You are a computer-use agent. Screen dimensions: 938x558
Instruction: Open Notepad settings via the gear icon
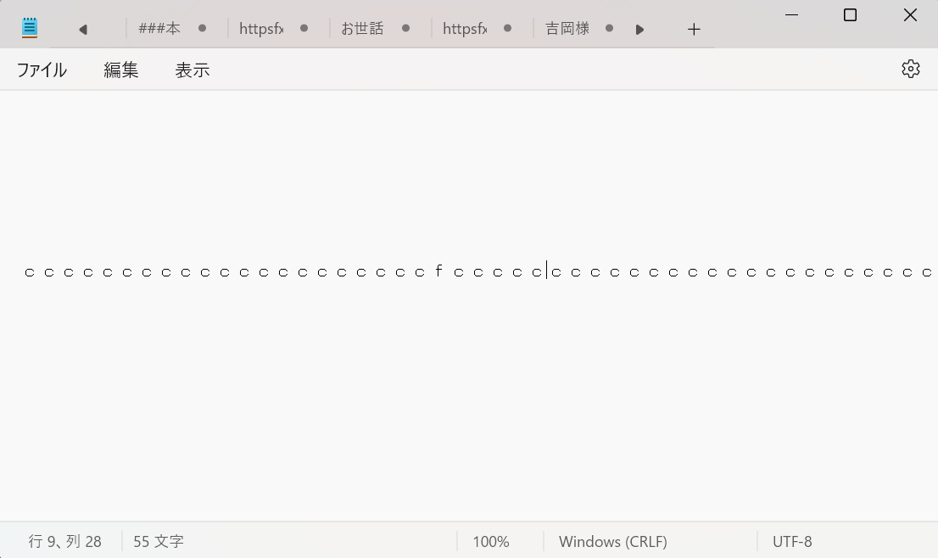click(x=910, y=70)
